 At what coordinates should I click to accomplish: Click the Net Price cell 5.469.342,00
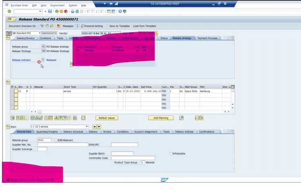click(x=151, y=91)
